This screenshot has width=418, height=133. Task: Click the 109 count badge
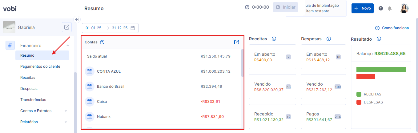click(338, 87)
